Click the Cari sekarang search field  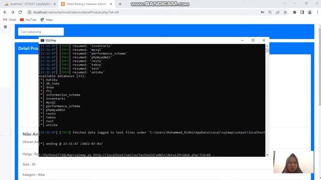41,31
